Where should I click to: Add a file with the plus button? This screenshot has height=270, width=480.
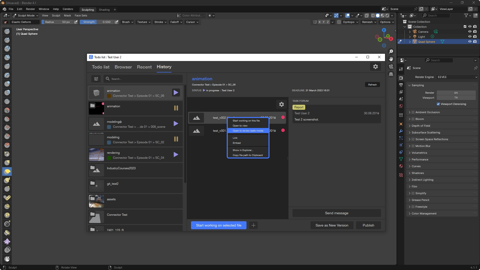point(253,225)
